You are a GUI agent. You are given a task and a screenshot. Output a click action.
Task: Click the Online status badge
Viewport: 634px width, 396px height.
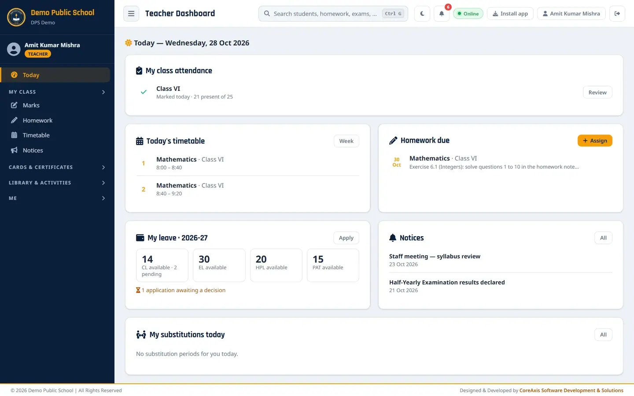(x=468, y=14)
